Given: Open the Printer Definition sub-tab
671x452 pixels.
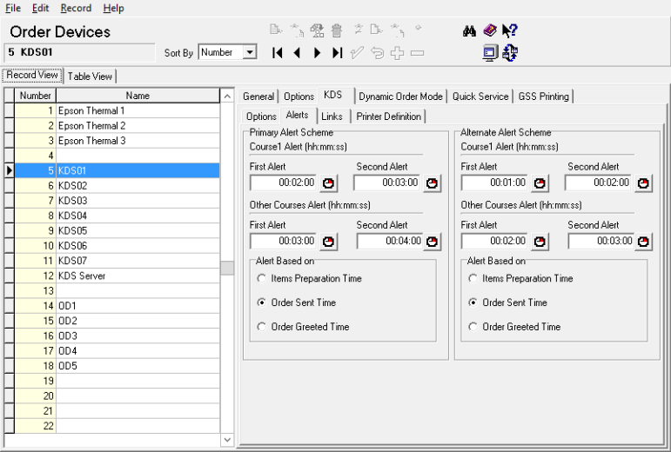Looking at the screenshot, I should pos(388,116).
